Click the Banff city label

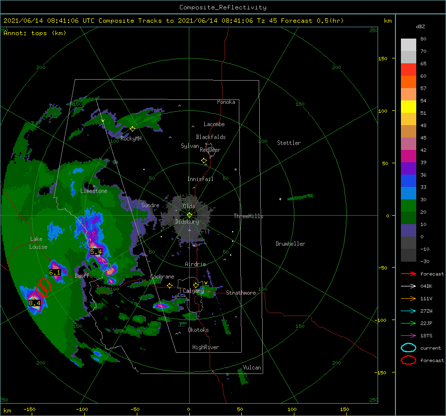(x=82, y=276)
